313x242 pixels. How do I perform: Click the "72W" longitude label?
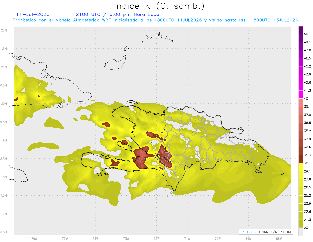coord(156,239)
